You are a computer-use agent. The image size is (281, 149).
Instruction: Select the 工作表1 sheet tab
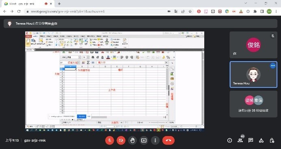click(x=80, y=119)
